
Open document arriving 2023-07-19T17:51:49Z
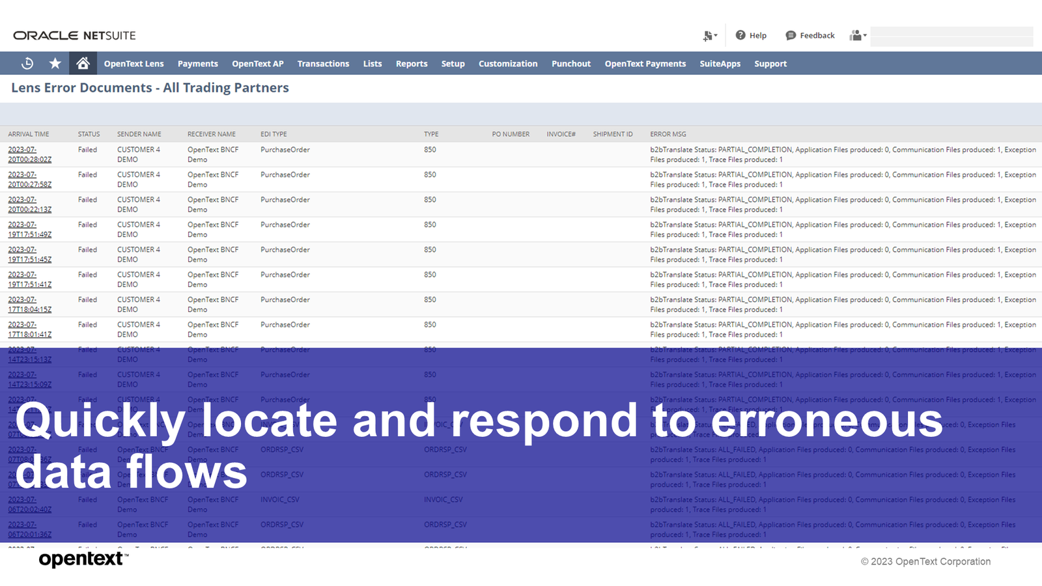point(29,229)
